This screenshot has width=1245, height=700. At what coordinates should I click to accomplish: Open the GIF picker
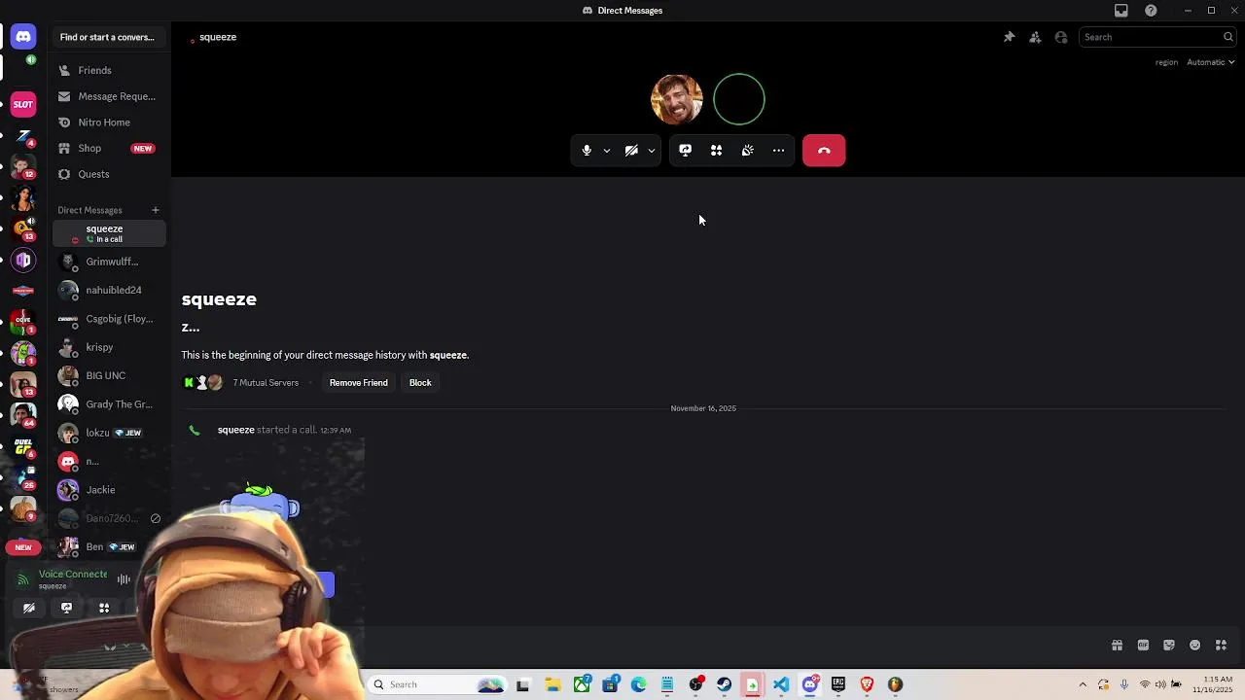pyautogui.click(x=1143, y=646)
